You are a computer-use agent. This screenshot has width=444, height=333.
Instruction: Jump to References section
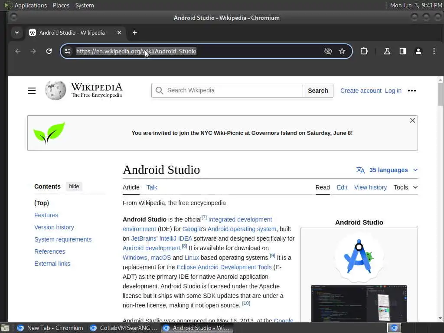(x=49, y=251)
